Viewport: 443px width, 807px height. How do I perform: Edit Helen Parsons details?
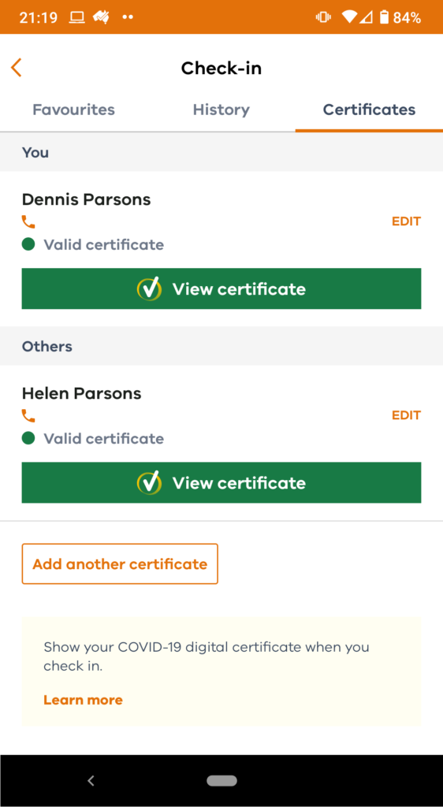pyautogui.click(x=407, y=415)
